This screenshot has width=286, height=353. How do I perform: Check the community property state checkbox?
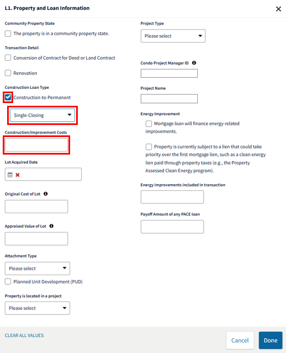pos(8,33)
